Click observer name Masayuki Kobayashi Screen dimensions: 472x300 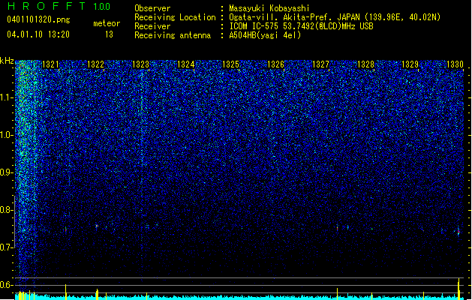tap(269, 8)
